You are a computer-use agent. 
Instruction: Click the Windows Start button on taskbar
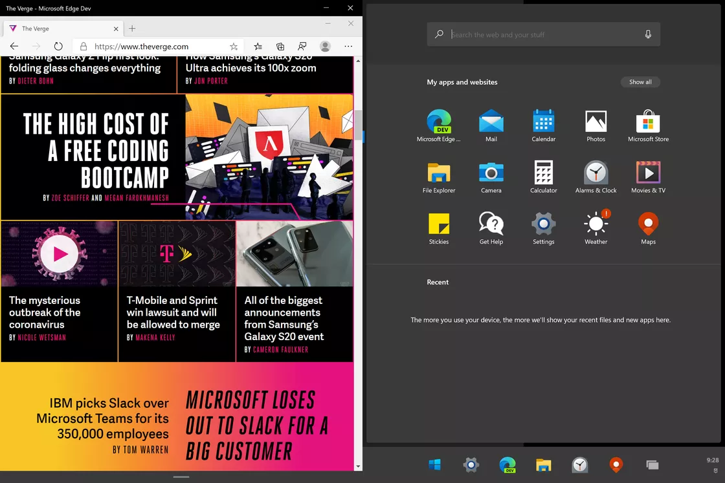[434, 464]
